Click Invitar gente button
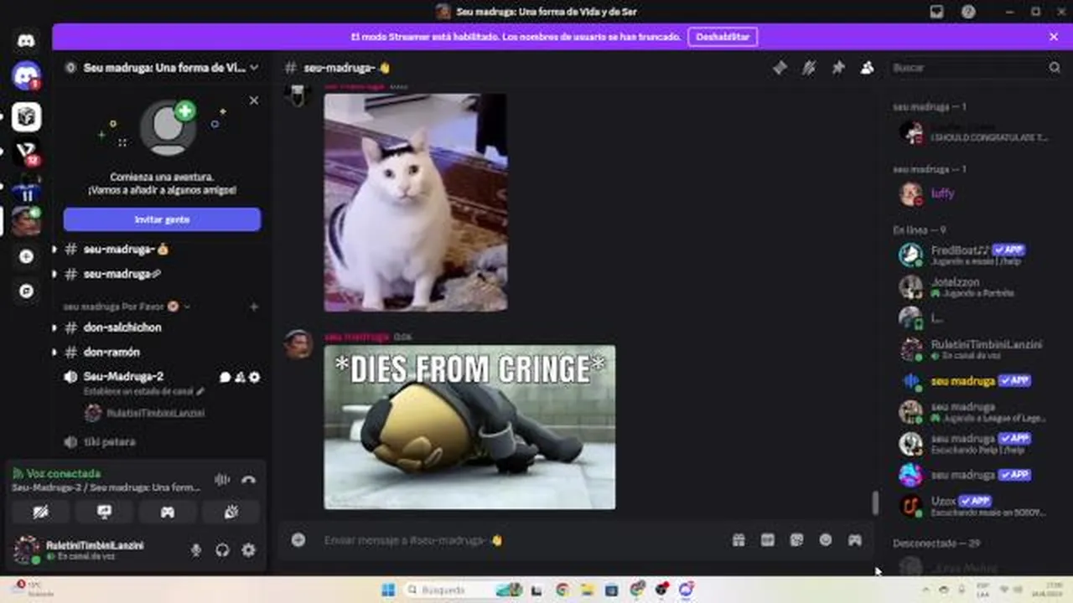This screenshot has height=603, width=1073. [162, 219]
